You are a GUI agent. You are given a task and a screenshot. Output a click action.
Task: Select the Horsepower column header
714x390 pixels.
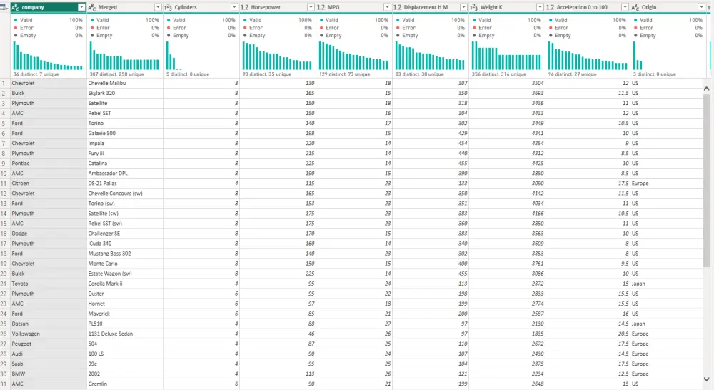[277, 7]
